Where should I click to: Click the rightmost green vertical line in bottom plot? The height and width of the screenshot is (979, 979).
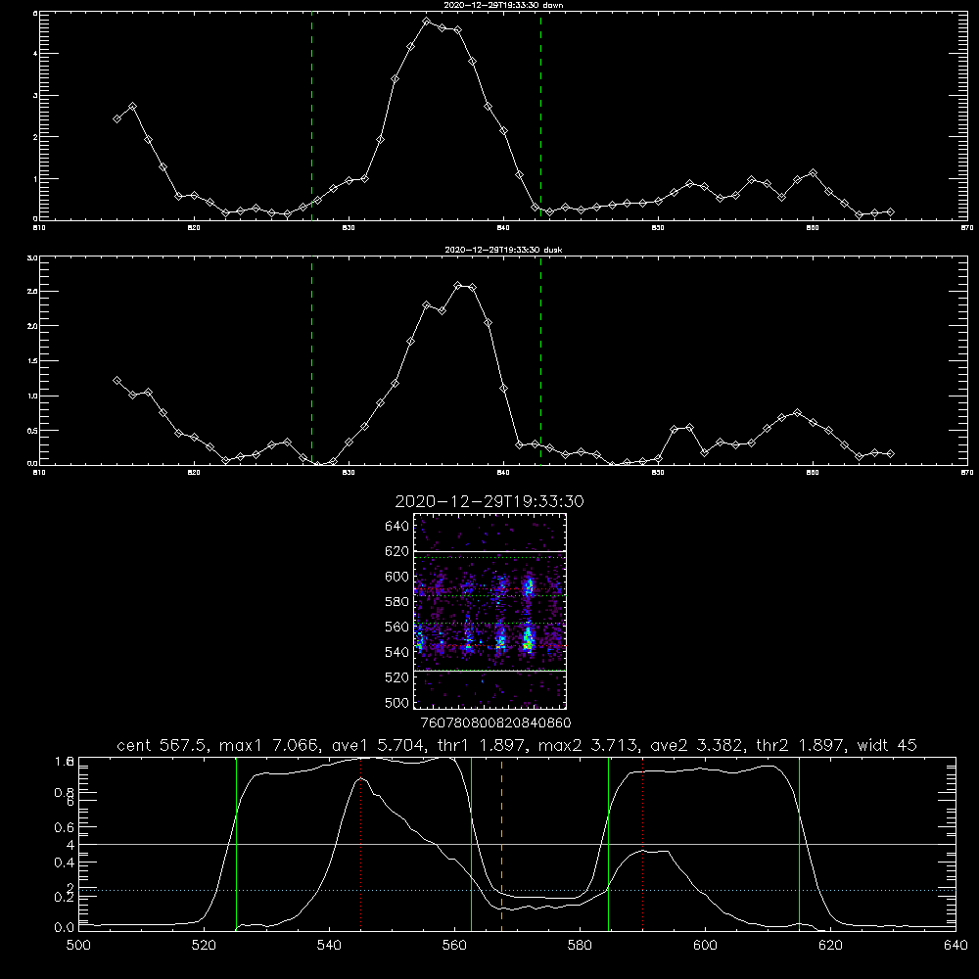(799, 844)
